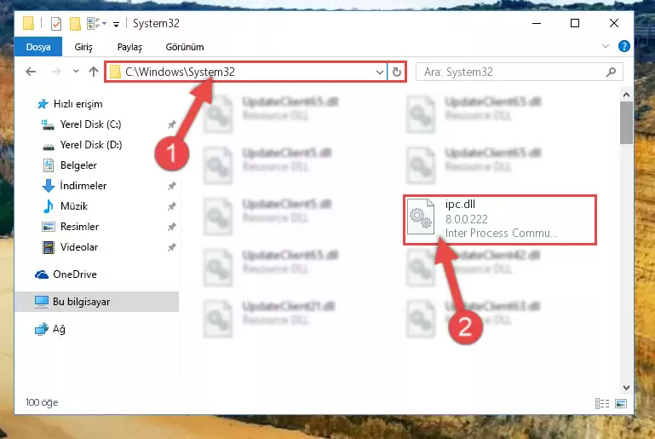Expand the address bar history dropdown
This screenshot has height=439, width=655.
pos(379,72)
